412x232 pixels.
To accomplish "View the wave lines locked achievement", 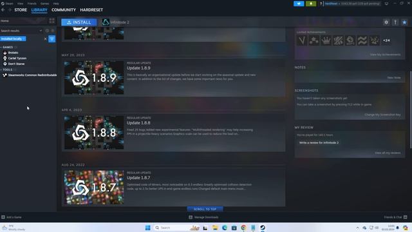I will coord(362,41).
